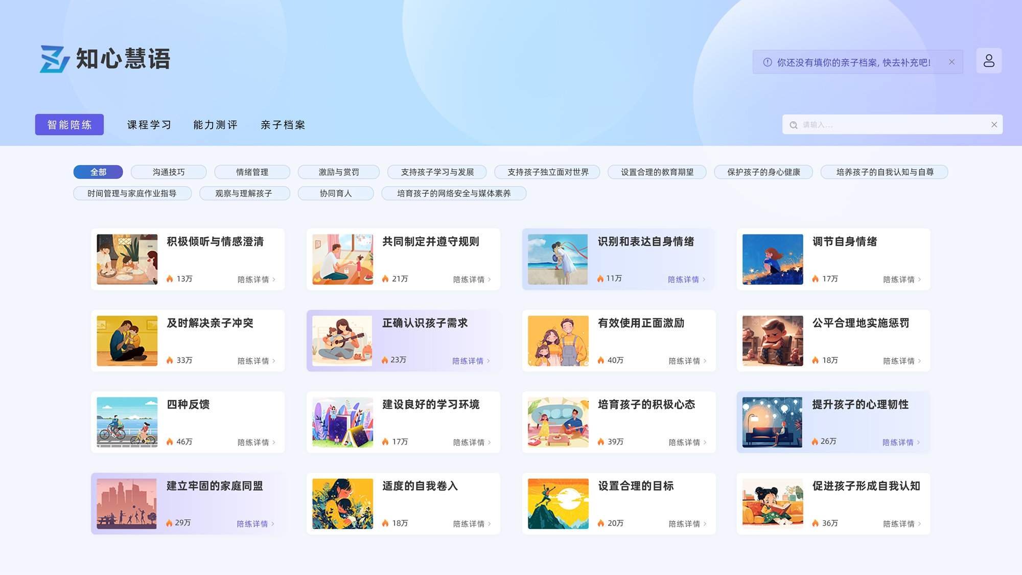The image size is (1022, 575).
Task: Click 陪练详情 link on 识别和表达自身情绪
Action: click(683, 280)
